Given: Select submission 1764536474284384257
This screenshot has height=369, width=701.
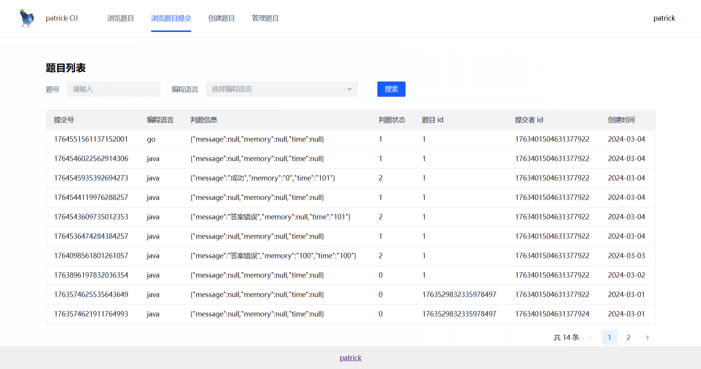Looking at the screenshot, I should click(x=91, y=236).
